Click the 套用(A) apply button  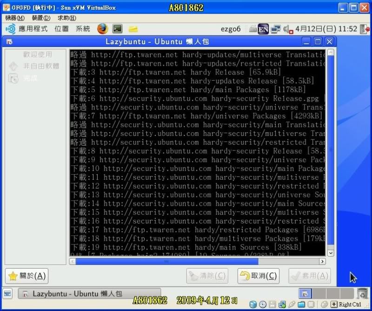tap(310, 276)
